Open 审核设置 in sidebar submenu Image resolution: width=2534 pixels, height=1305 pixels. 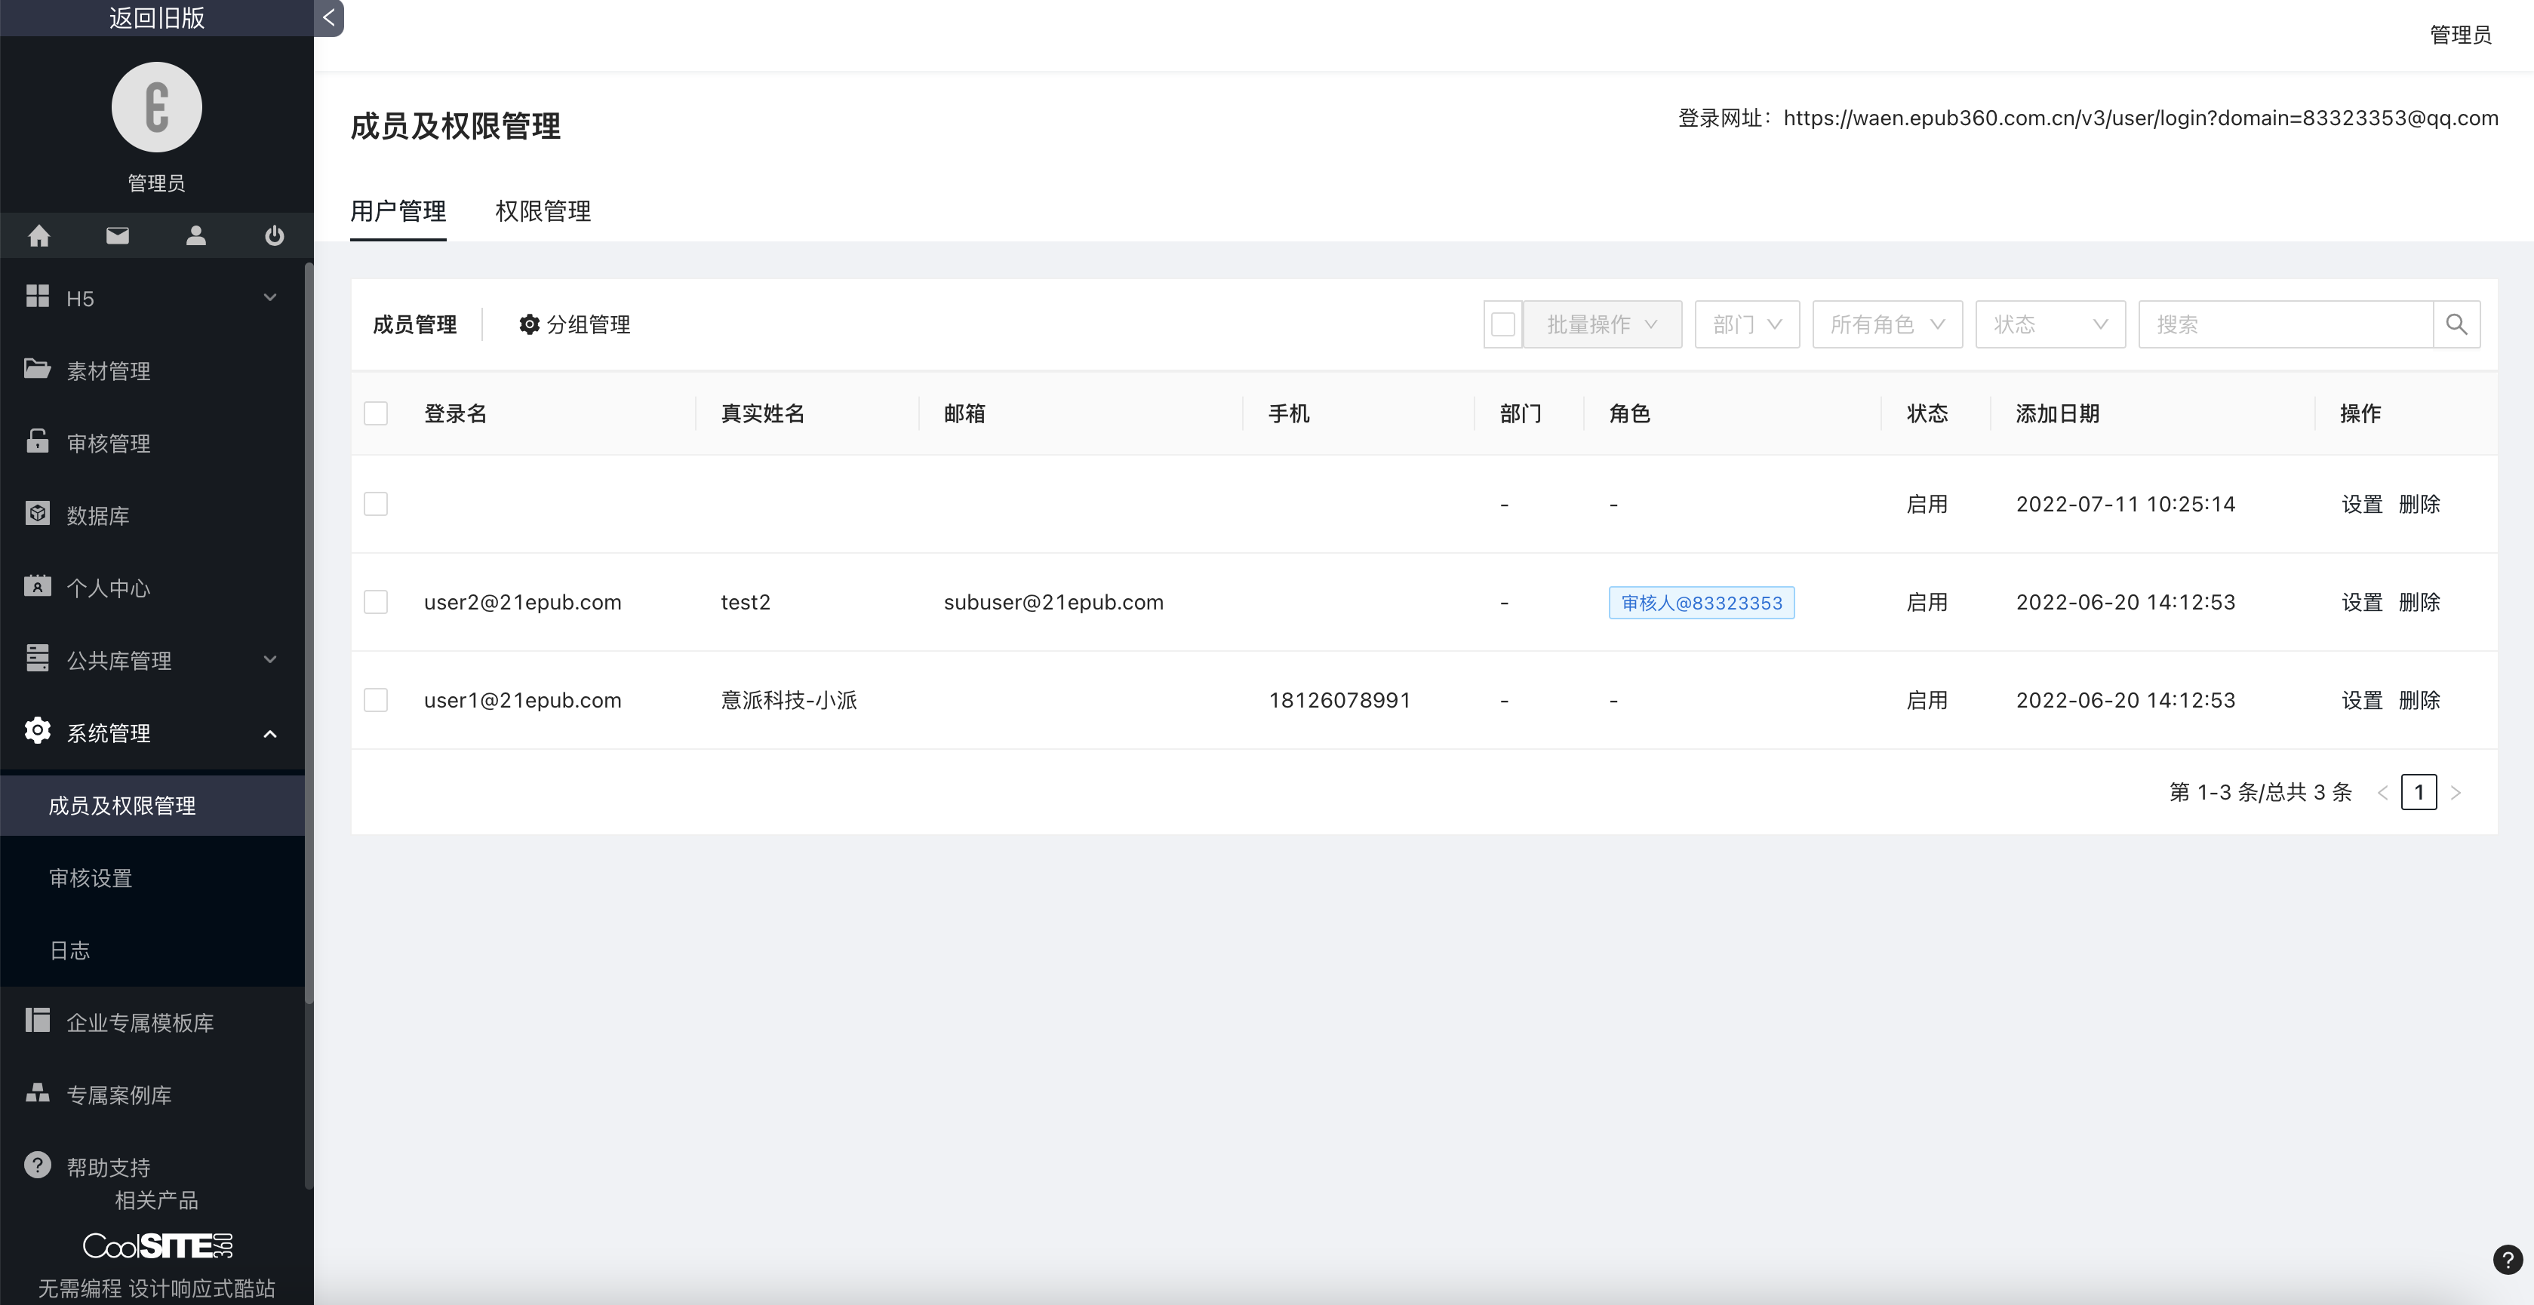[91, 878]
